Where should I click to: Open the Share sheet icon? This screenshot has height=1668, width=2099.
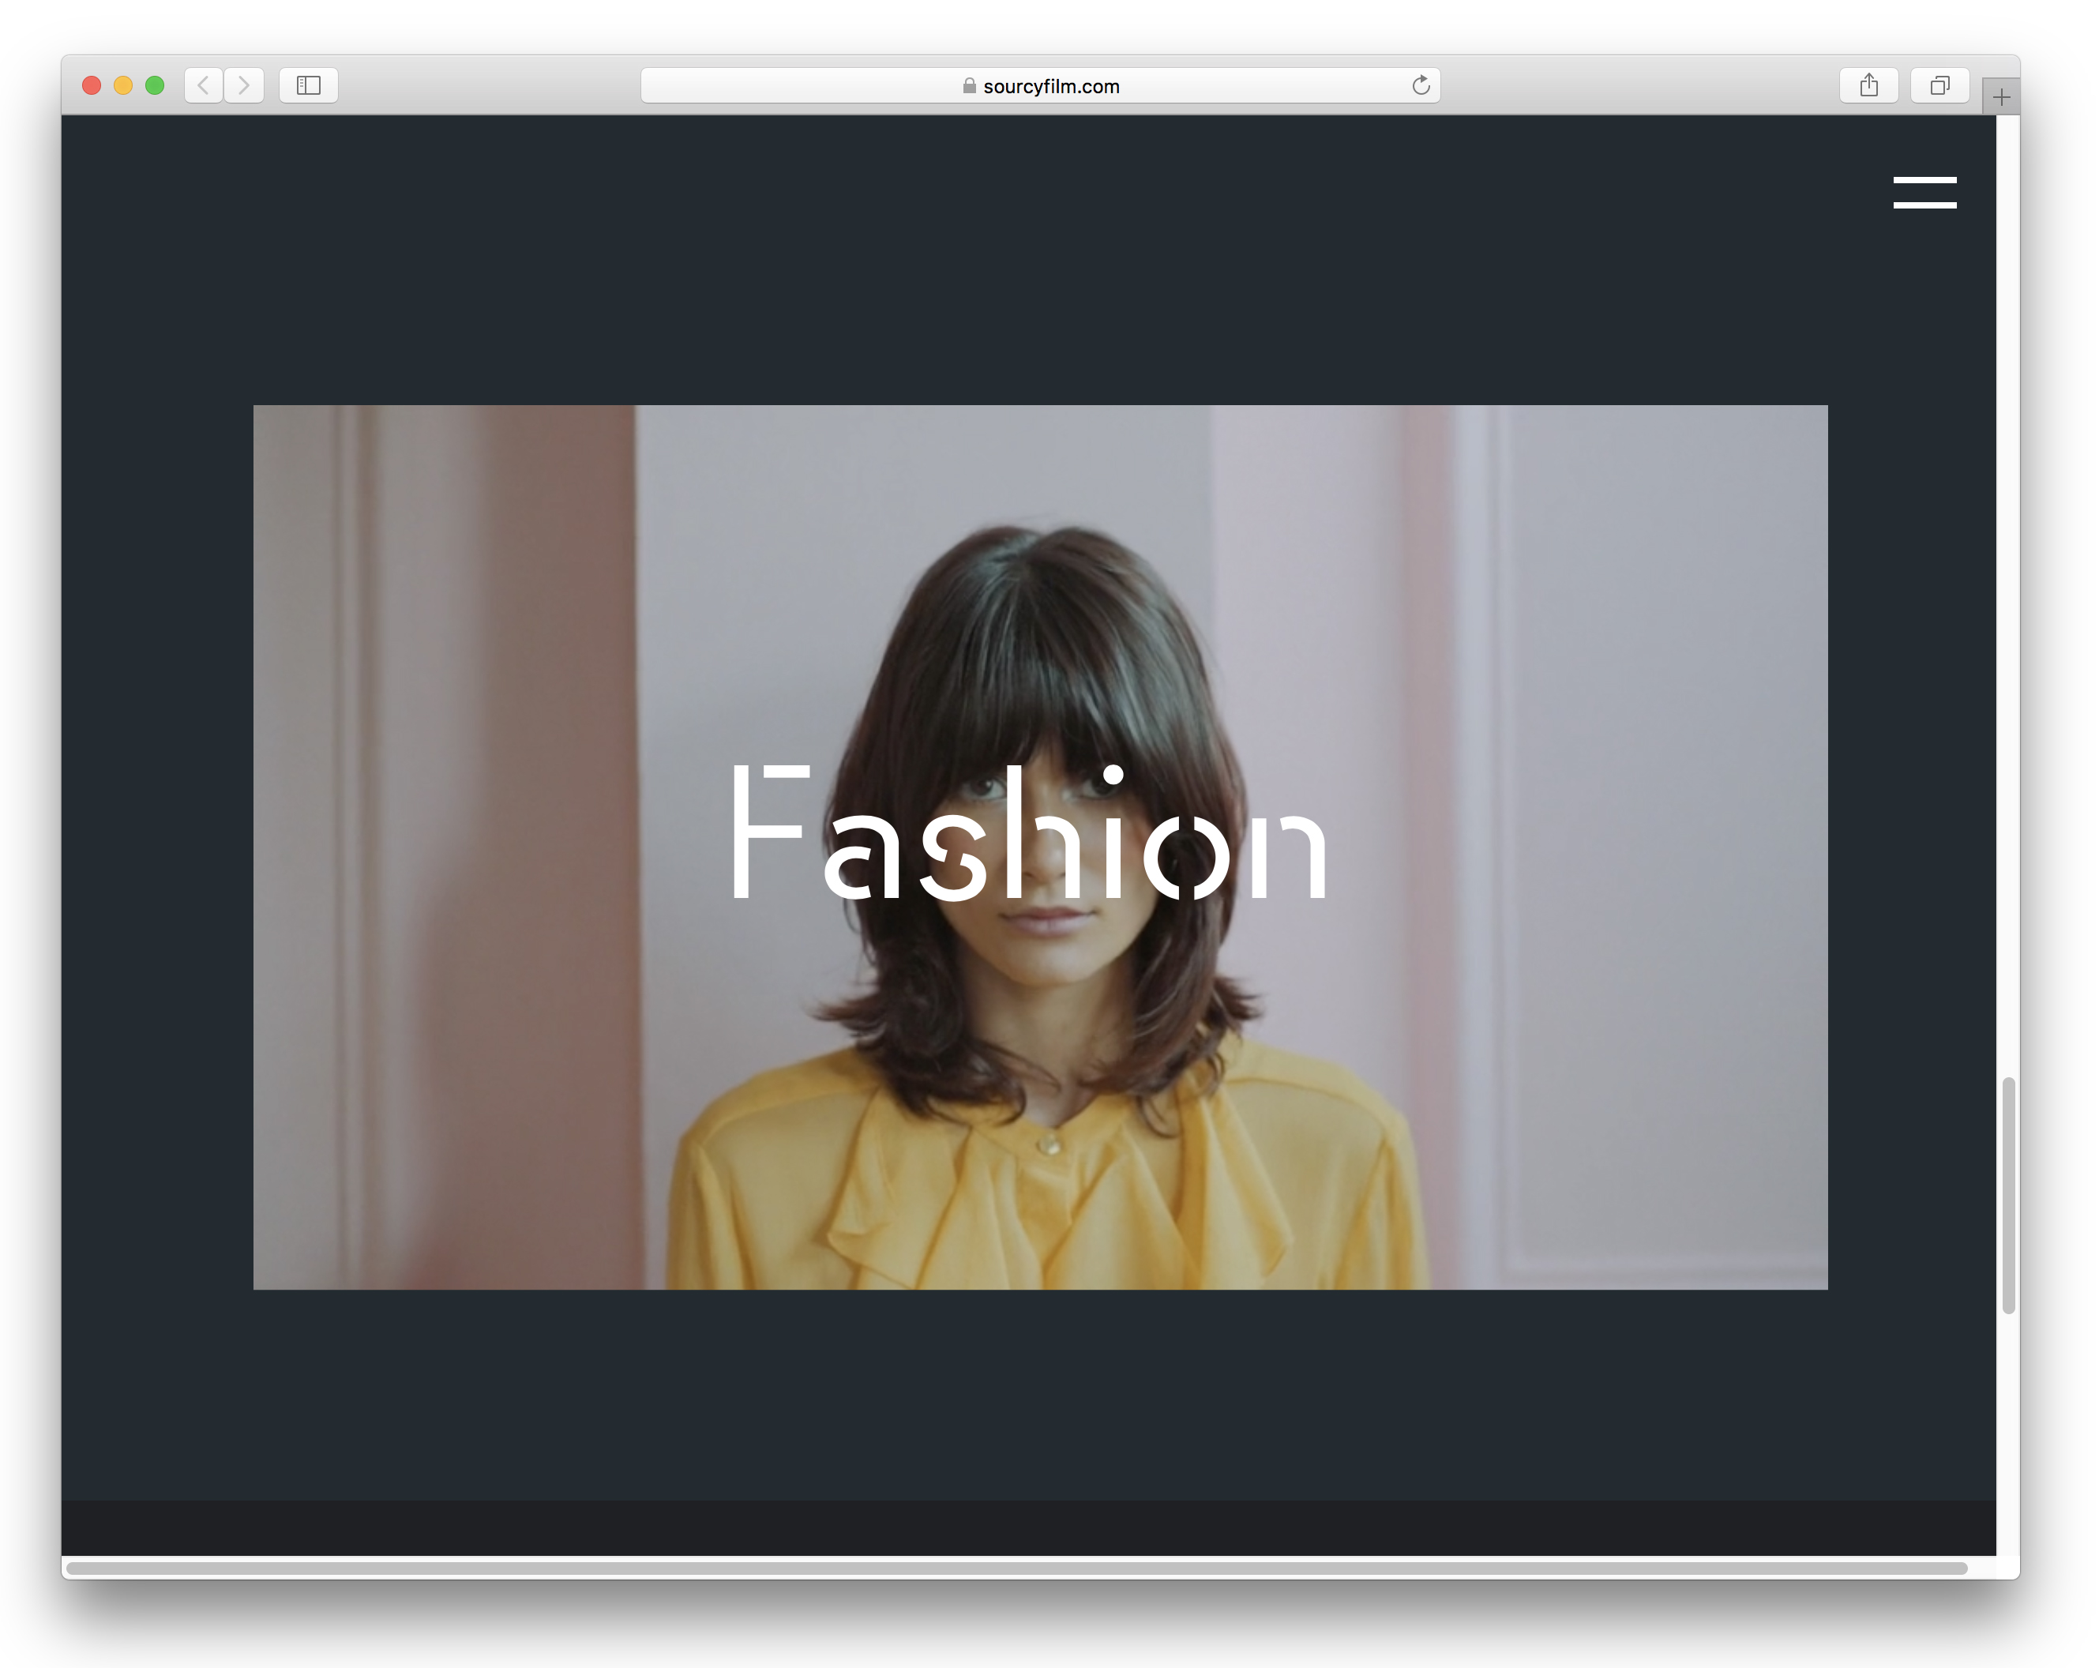[x=1868, y=85]
